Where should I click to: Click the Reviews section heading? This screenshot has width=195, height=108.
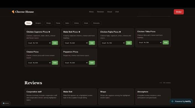33,83
